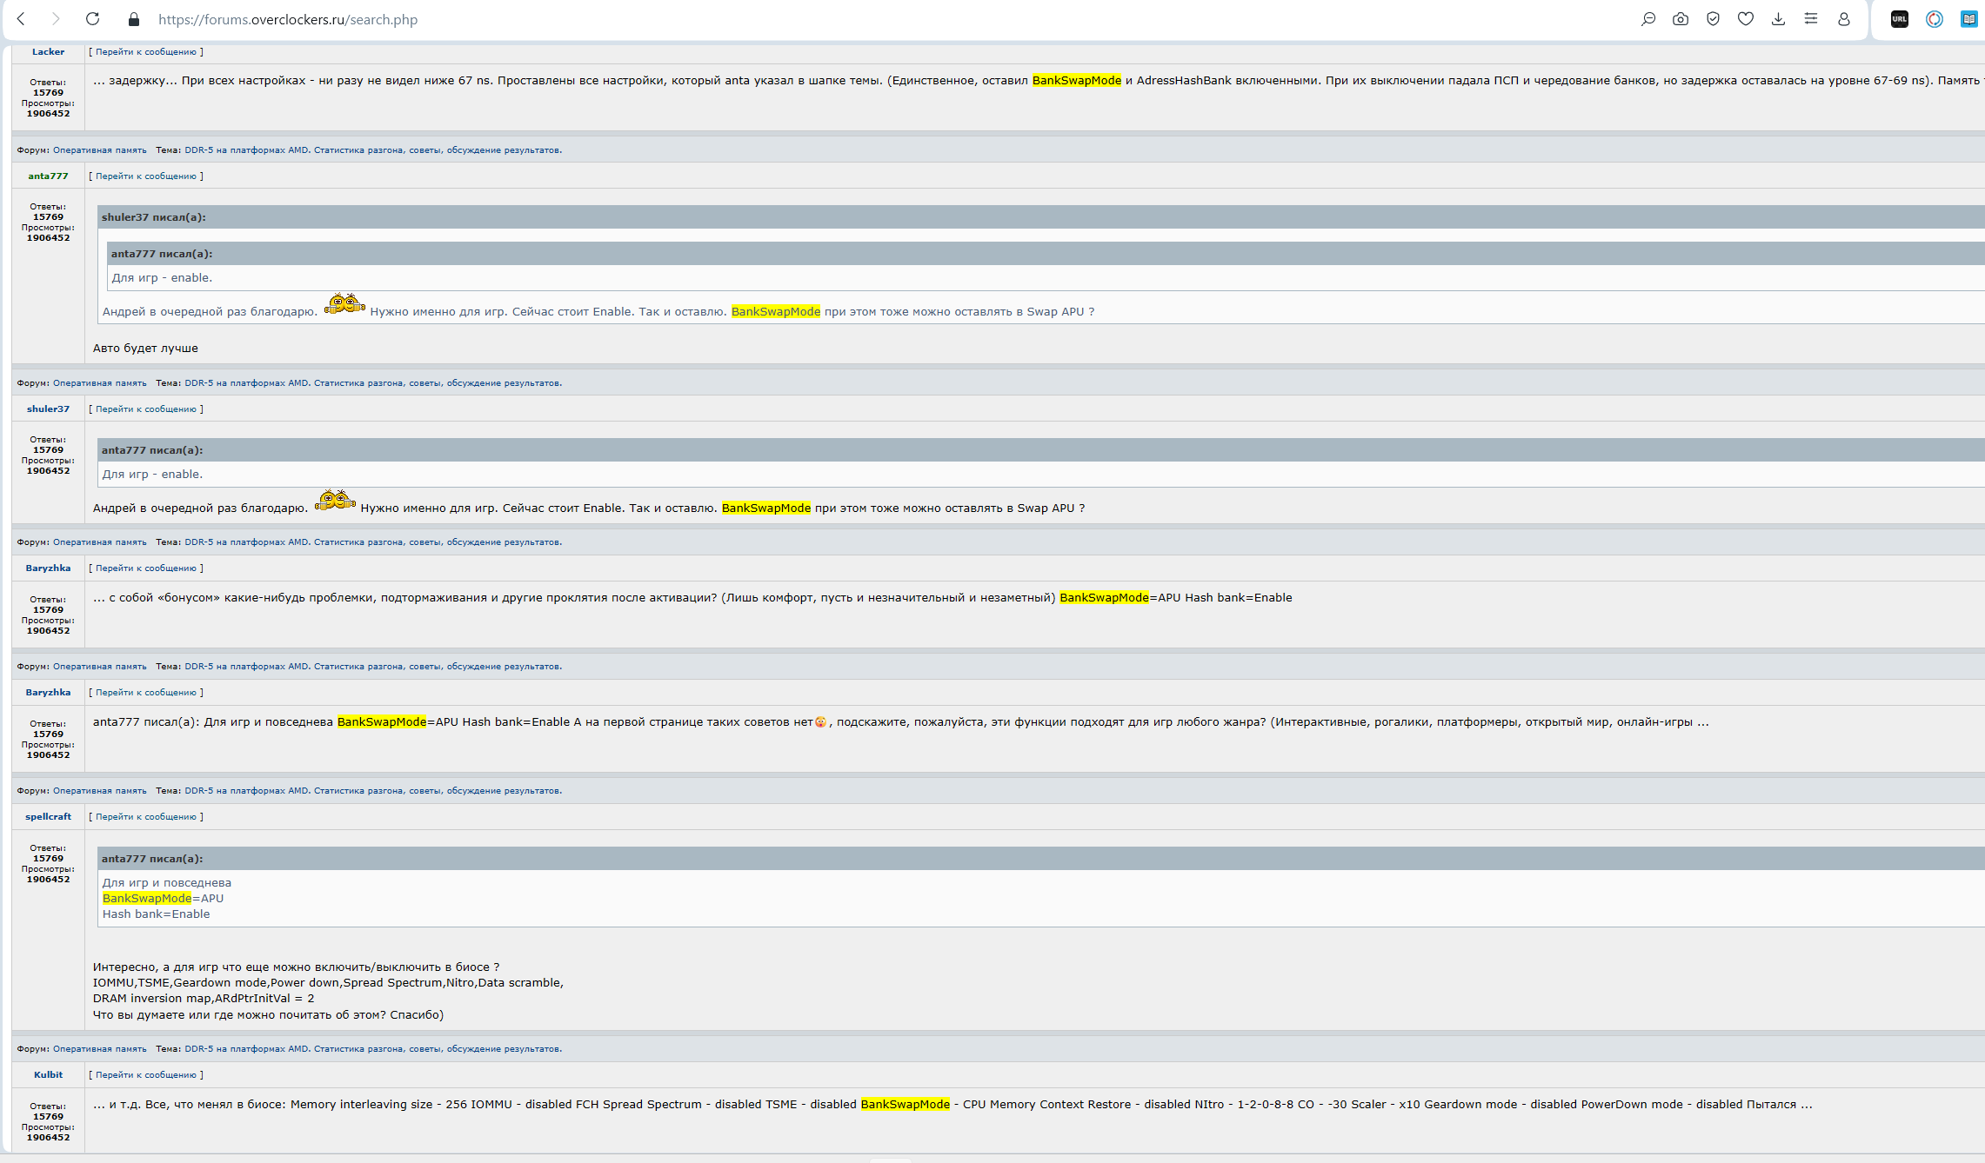1985x1163 pixels.
Task: Click the zoom-out magnifier icon
Action: click(1647, 19)
